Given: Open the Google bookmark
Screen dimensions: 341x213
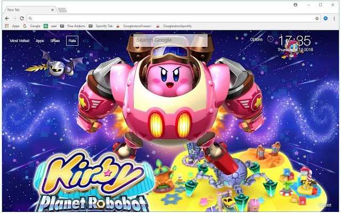Looking at the screenshot, I should point(32,26).
